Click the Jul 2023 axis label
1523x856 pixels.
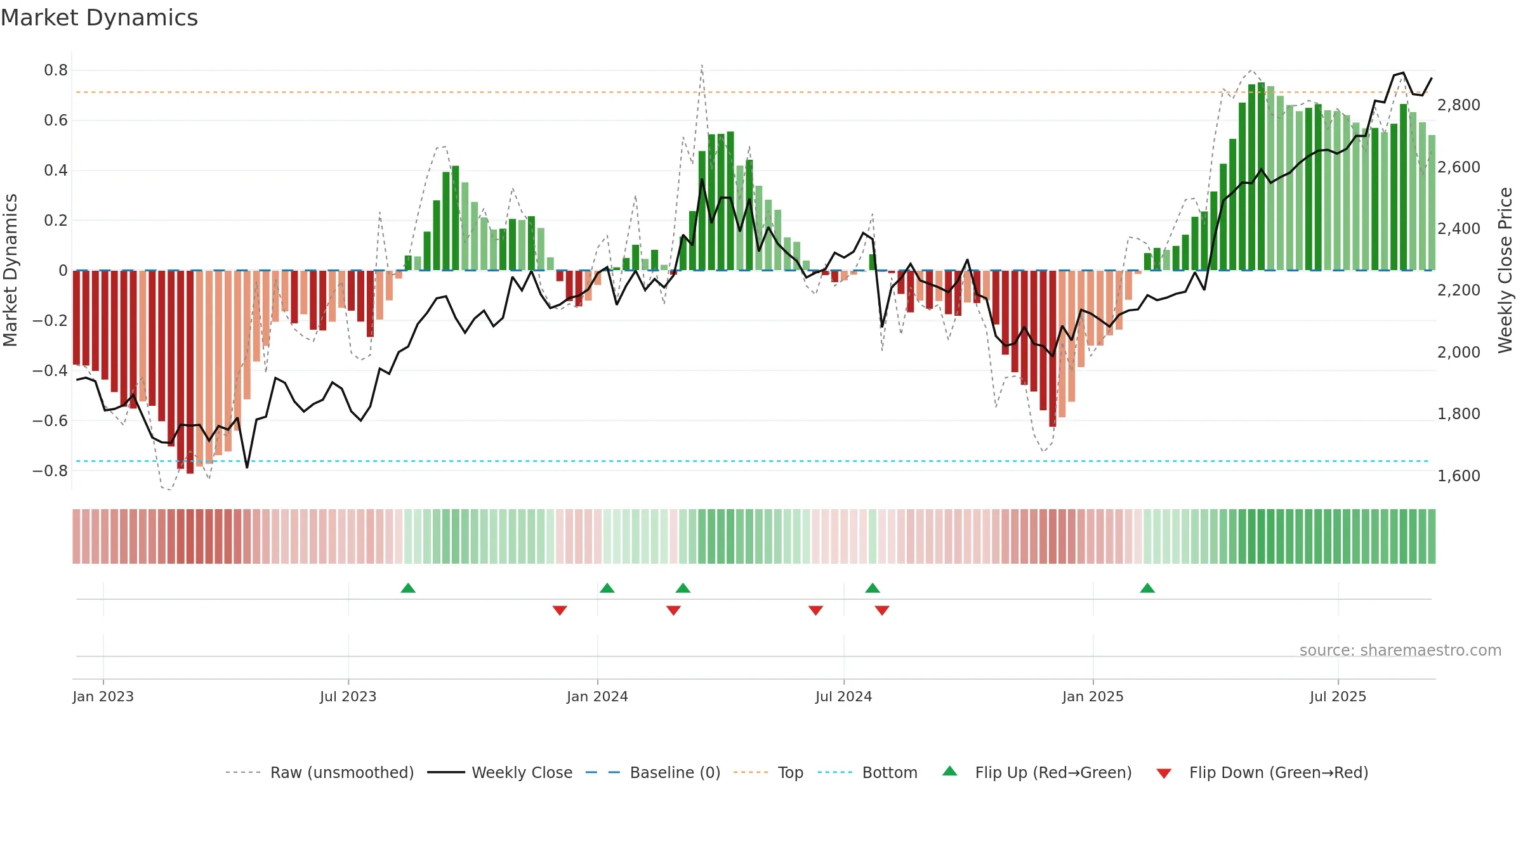tap(348, 696)
